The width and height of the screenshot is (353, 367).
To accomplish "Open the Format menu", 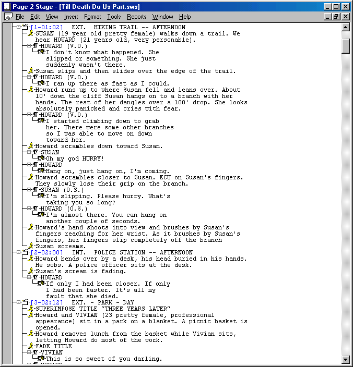I will (x=92, y=17).
